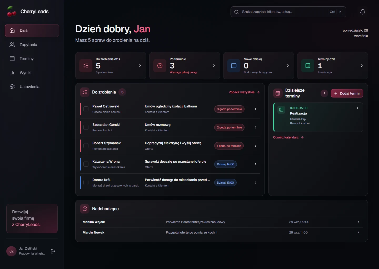Open Zapytania in the sidebar
This screenshot has height=269, width=379.
[32, 45]
